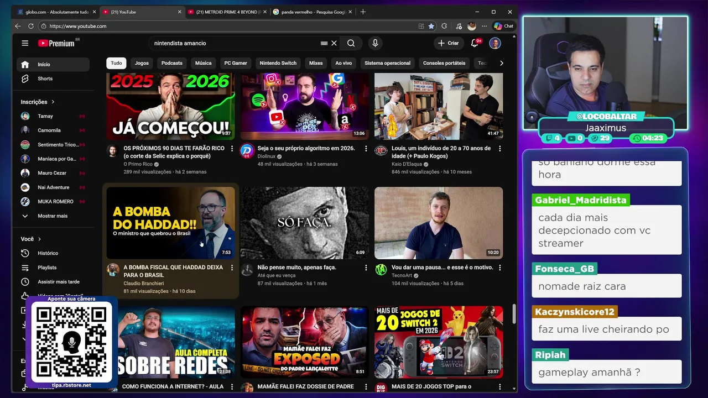Click the magnifier search button
This screenshot has width=708, height=398.
pyautogui.click(x=351, y=43)
